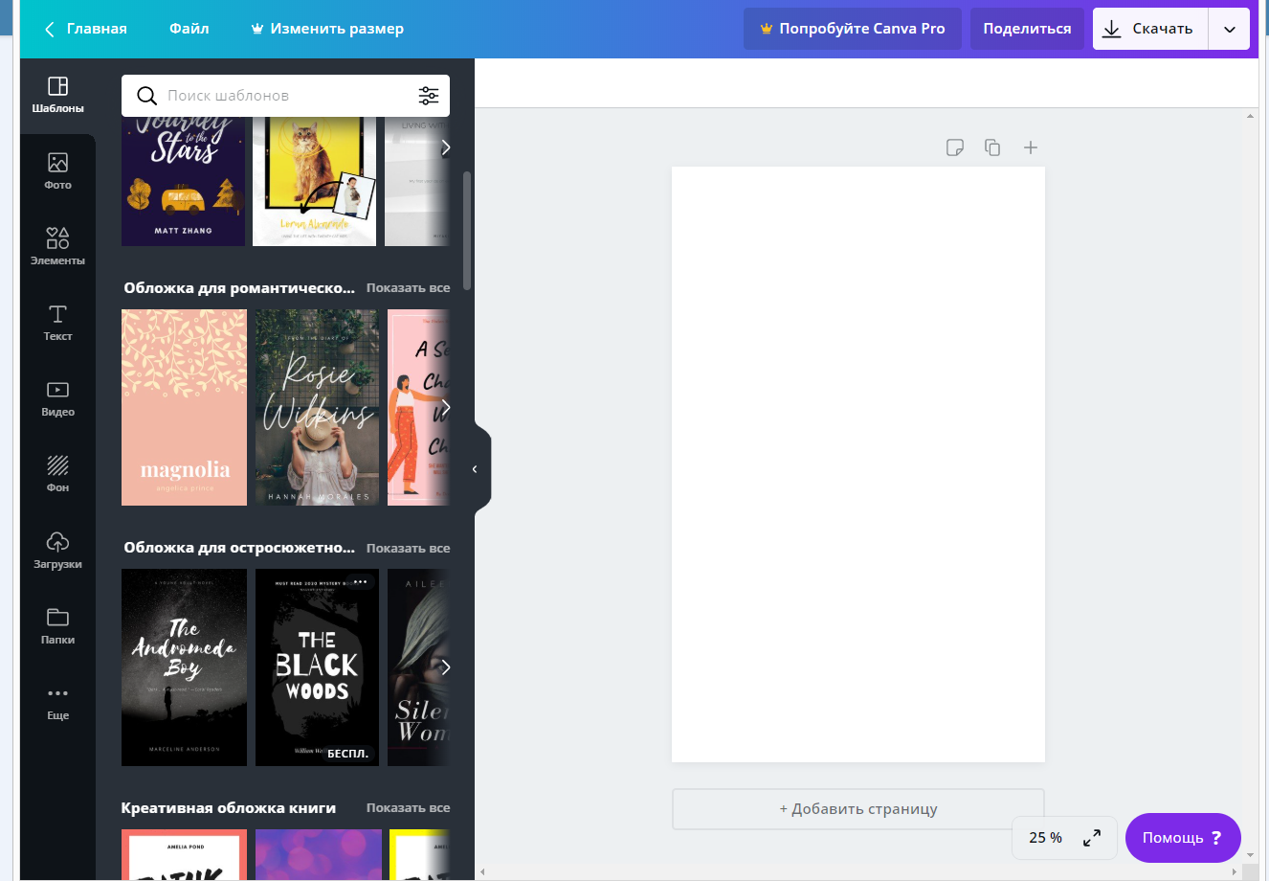
Task: Open the Папки (Folders) panel
Action: point(57,626)
